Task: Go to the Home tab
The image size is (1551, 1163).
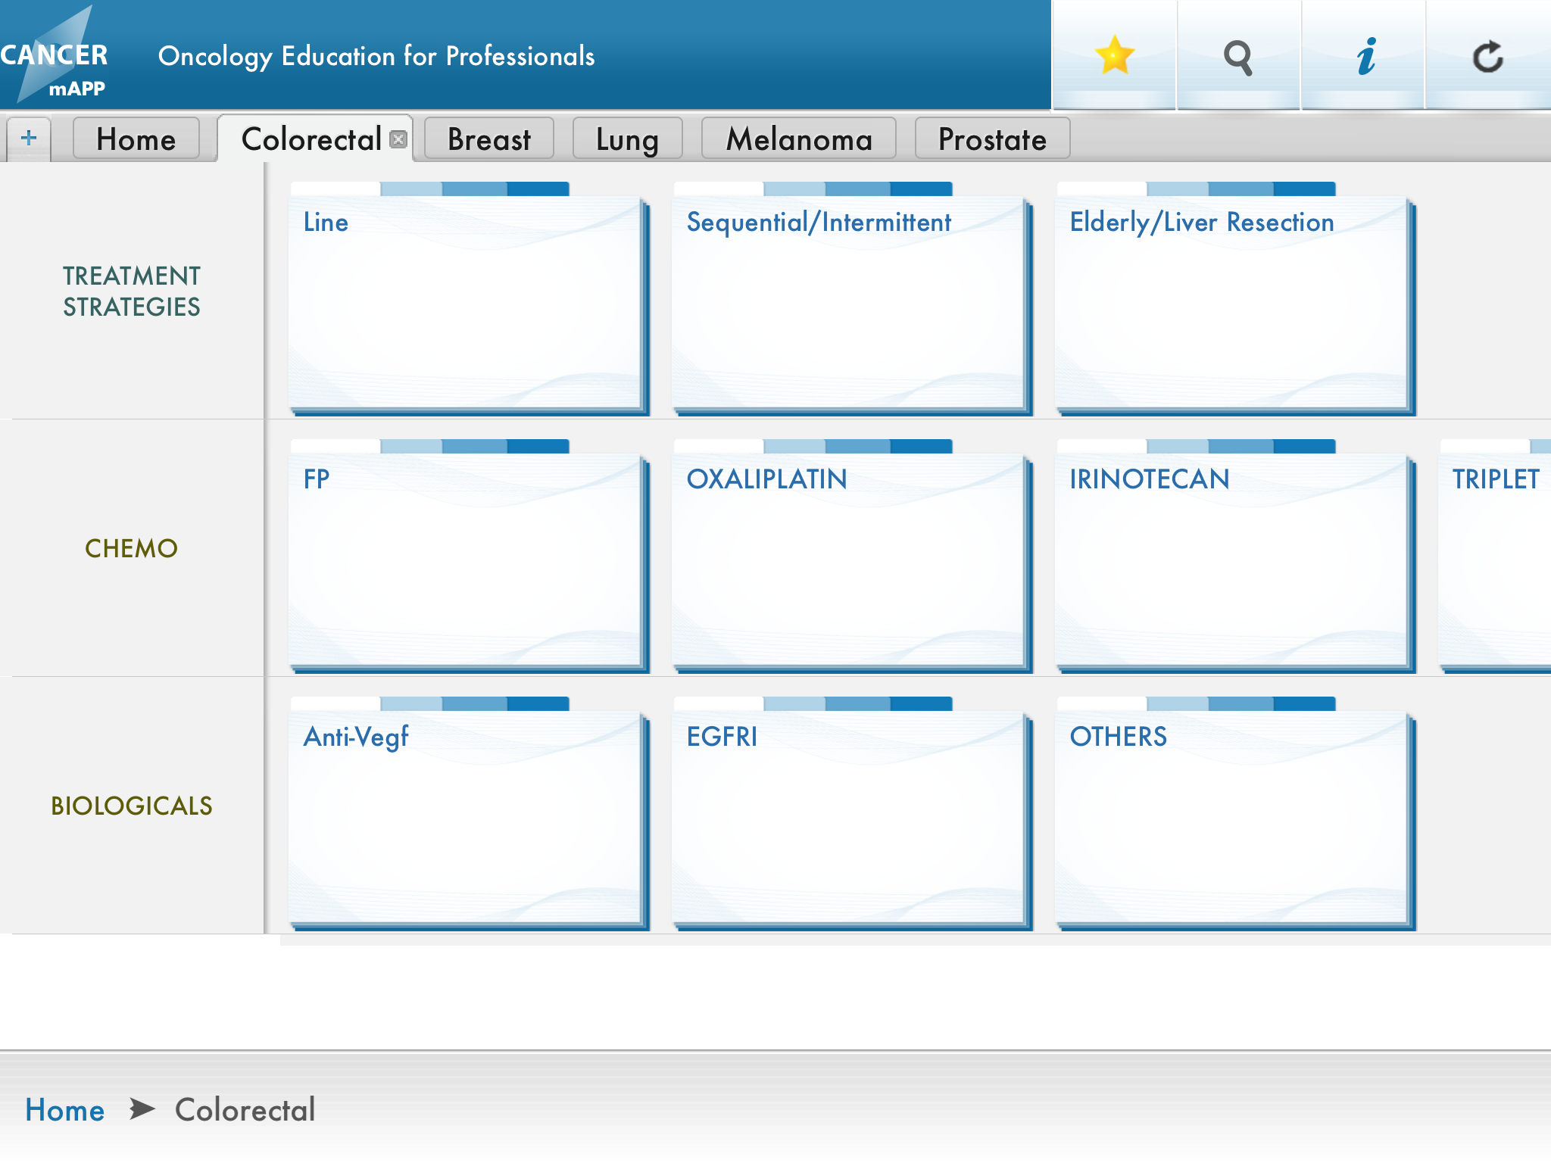Action: (136, 139)
